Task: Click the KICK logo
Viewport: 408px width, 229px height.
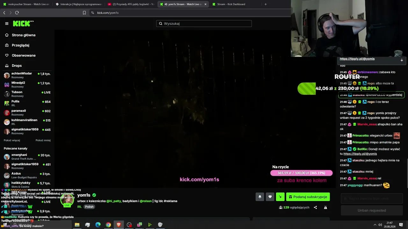Action: pos(23,24)
